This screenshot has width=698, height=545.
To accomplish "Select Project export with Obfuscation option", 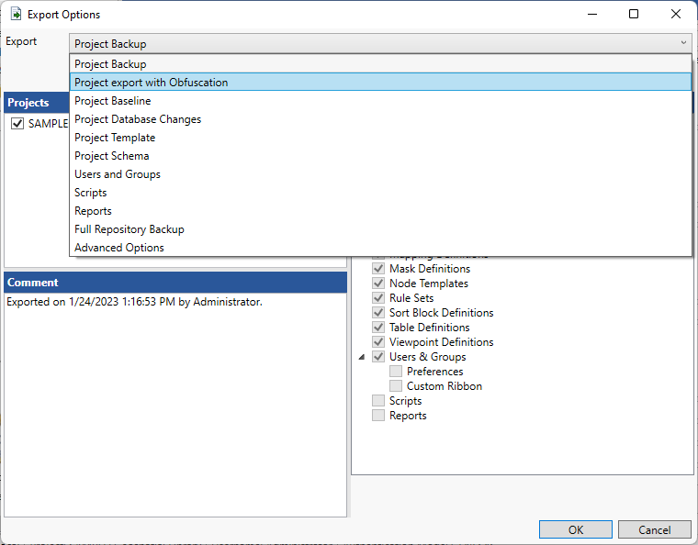I will (x=152, y=83).
